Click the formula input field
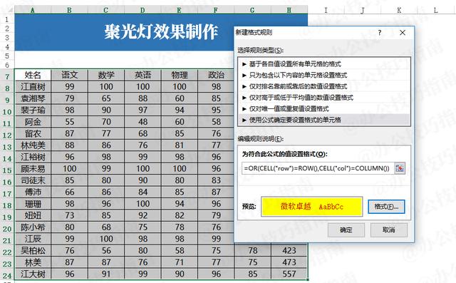 point(318,168)
